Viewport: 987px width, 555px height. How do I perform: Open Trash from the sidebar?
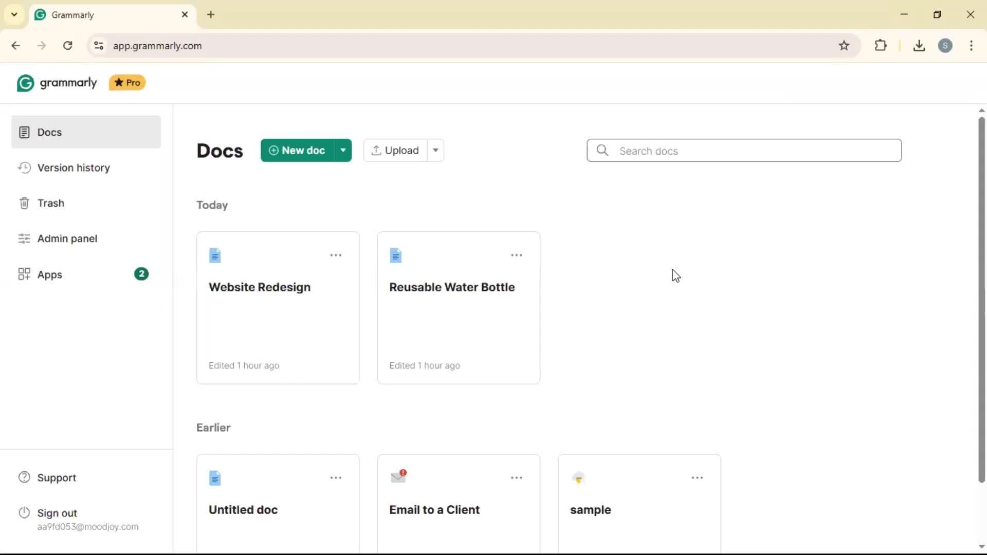[50, 203]
